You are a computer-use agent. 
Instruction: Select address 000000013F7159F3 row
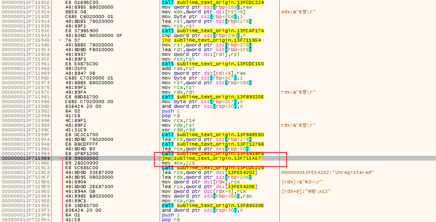pos(26,210)
